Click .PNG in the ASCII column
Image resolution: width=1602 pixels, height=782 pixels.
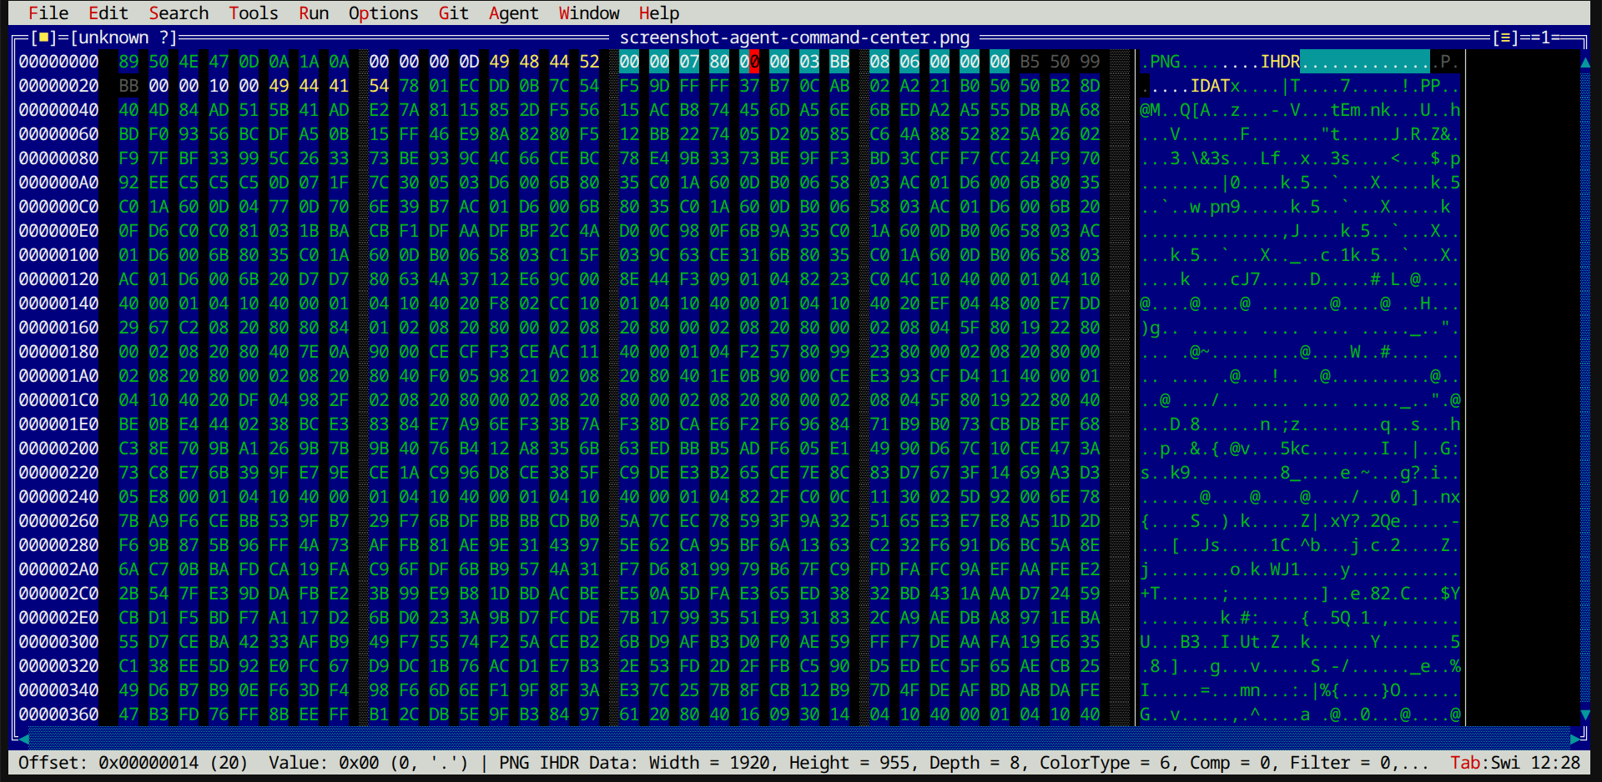[1160, 62]
